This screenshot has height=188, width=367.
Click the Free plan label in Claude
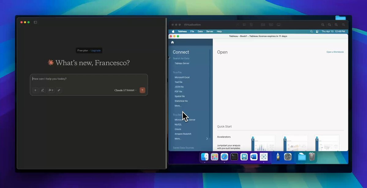coord(83,50)
